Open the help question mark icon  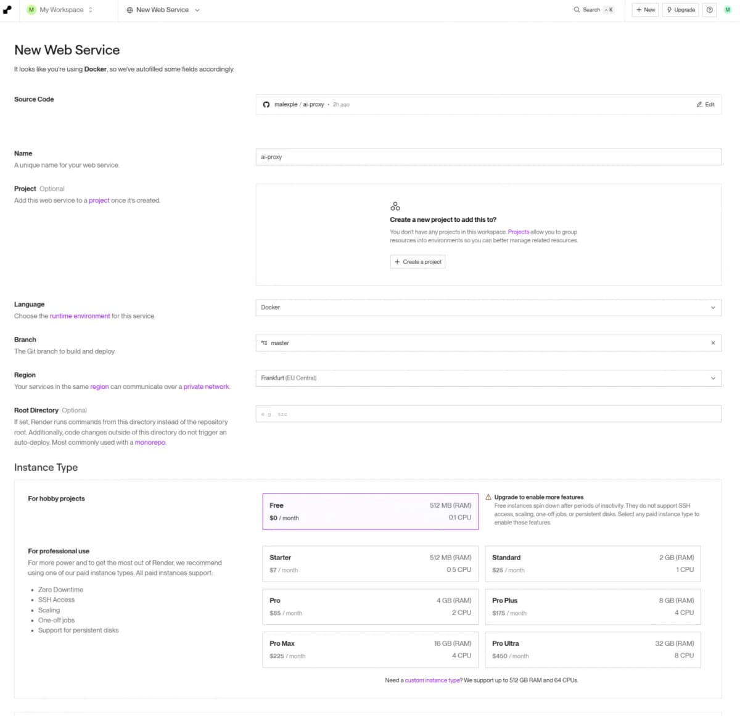710,10
